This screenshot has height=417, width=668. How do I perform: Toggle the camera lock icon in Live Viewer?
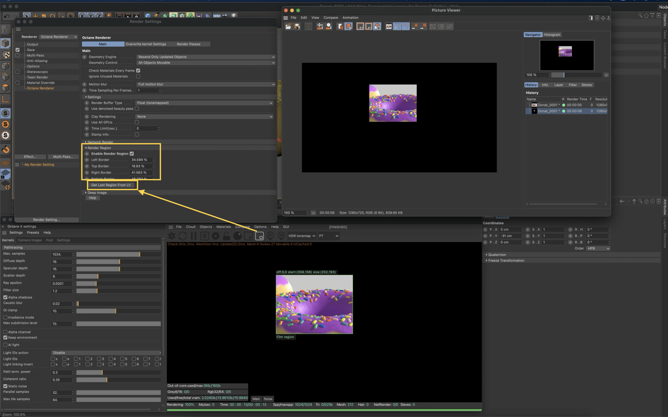226,236
